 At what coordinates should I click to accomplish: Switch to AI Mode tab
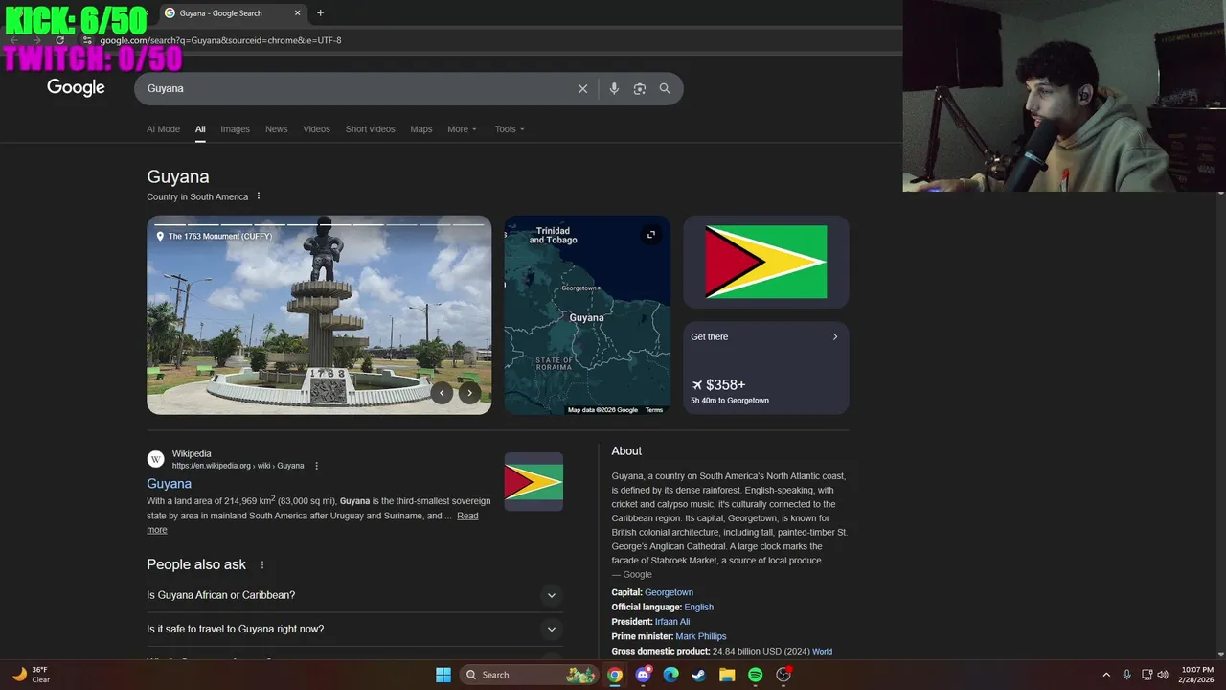tap(163, 129)
